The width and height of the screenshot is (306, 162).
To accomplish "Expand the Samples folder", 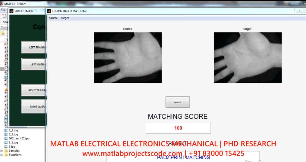I will (x=2, y=151).
